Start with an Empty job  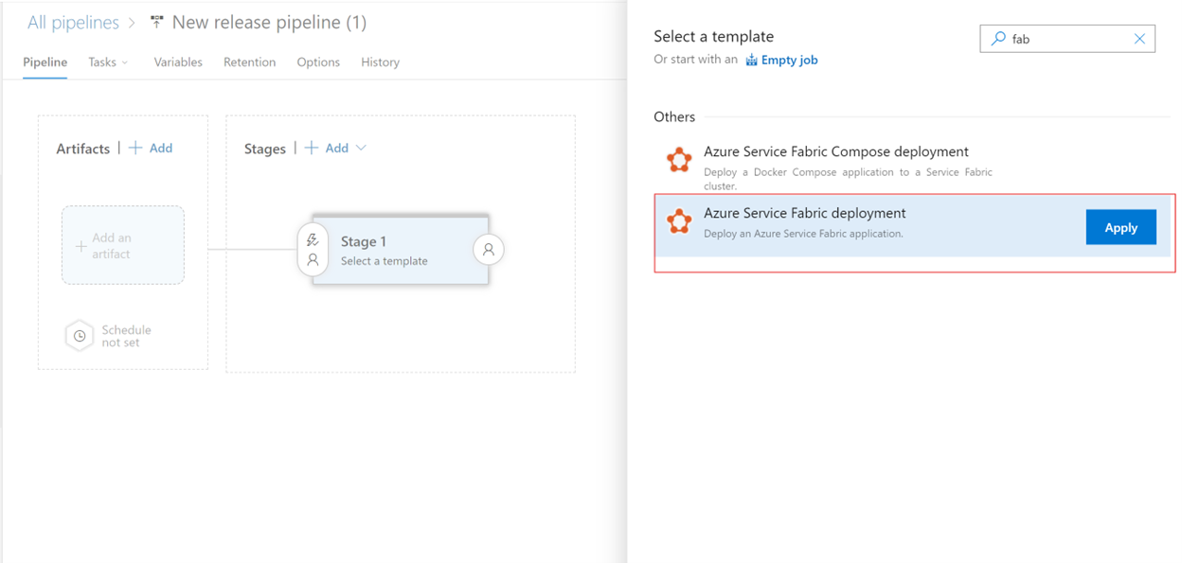click(788, 59)
